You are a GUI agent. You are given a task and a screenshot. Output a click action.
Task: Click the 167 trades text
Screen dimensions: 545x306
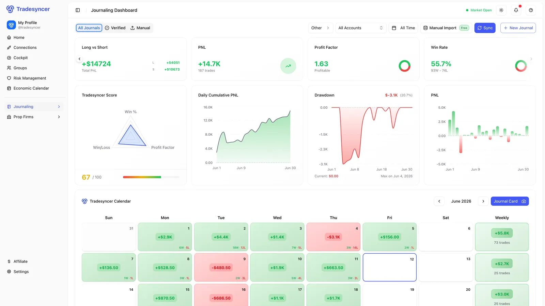(207, 71)
